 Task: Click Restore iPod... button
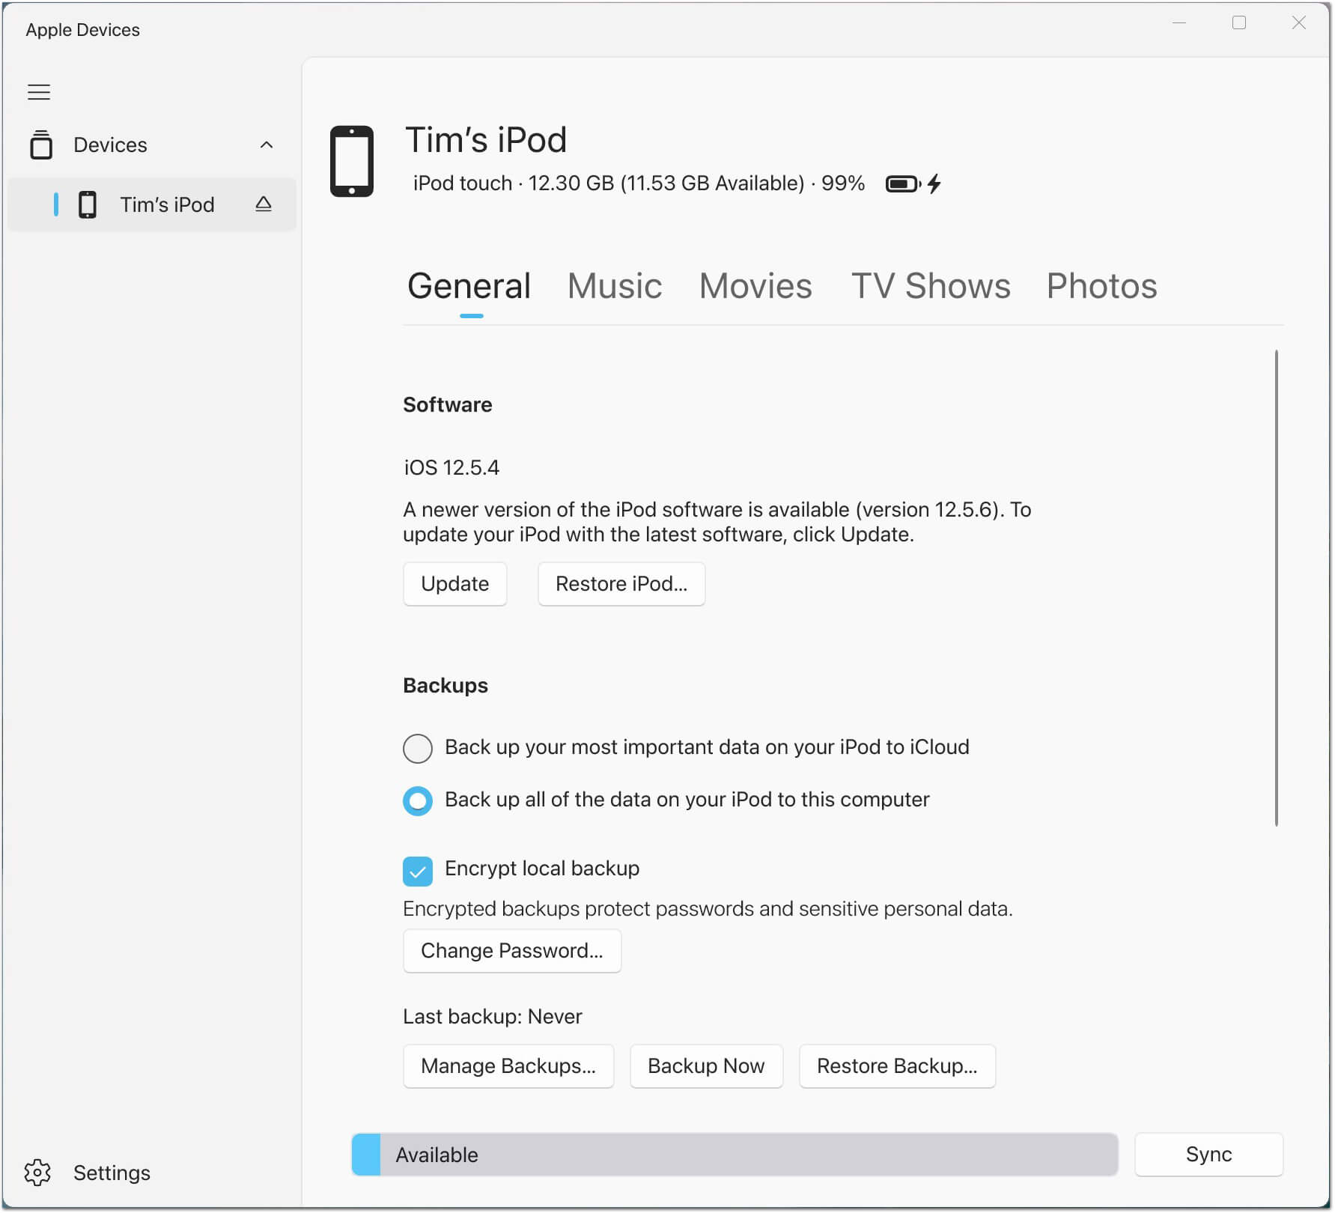click(621, 584)
